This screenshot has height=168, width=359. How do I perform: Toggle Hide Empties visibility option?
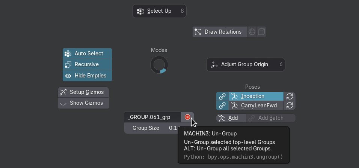click(x=87, y=76)
